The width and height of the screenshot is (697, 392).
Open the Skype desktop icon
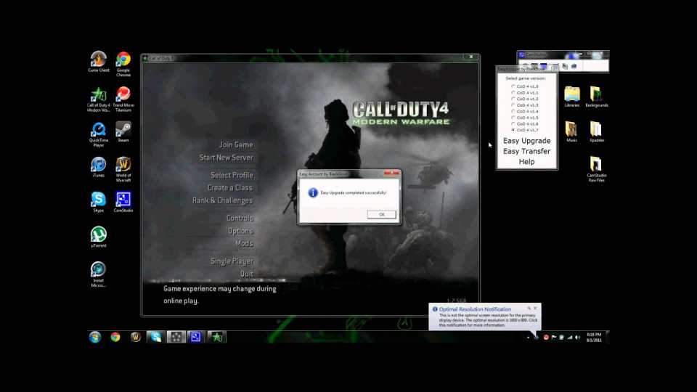(x=98, y=202)
